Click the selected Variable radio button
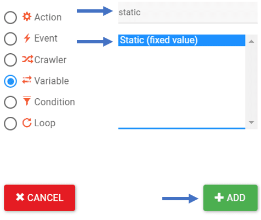Image resolution: width=261 pixels, height=220 pixels. [x=10, y=81]
